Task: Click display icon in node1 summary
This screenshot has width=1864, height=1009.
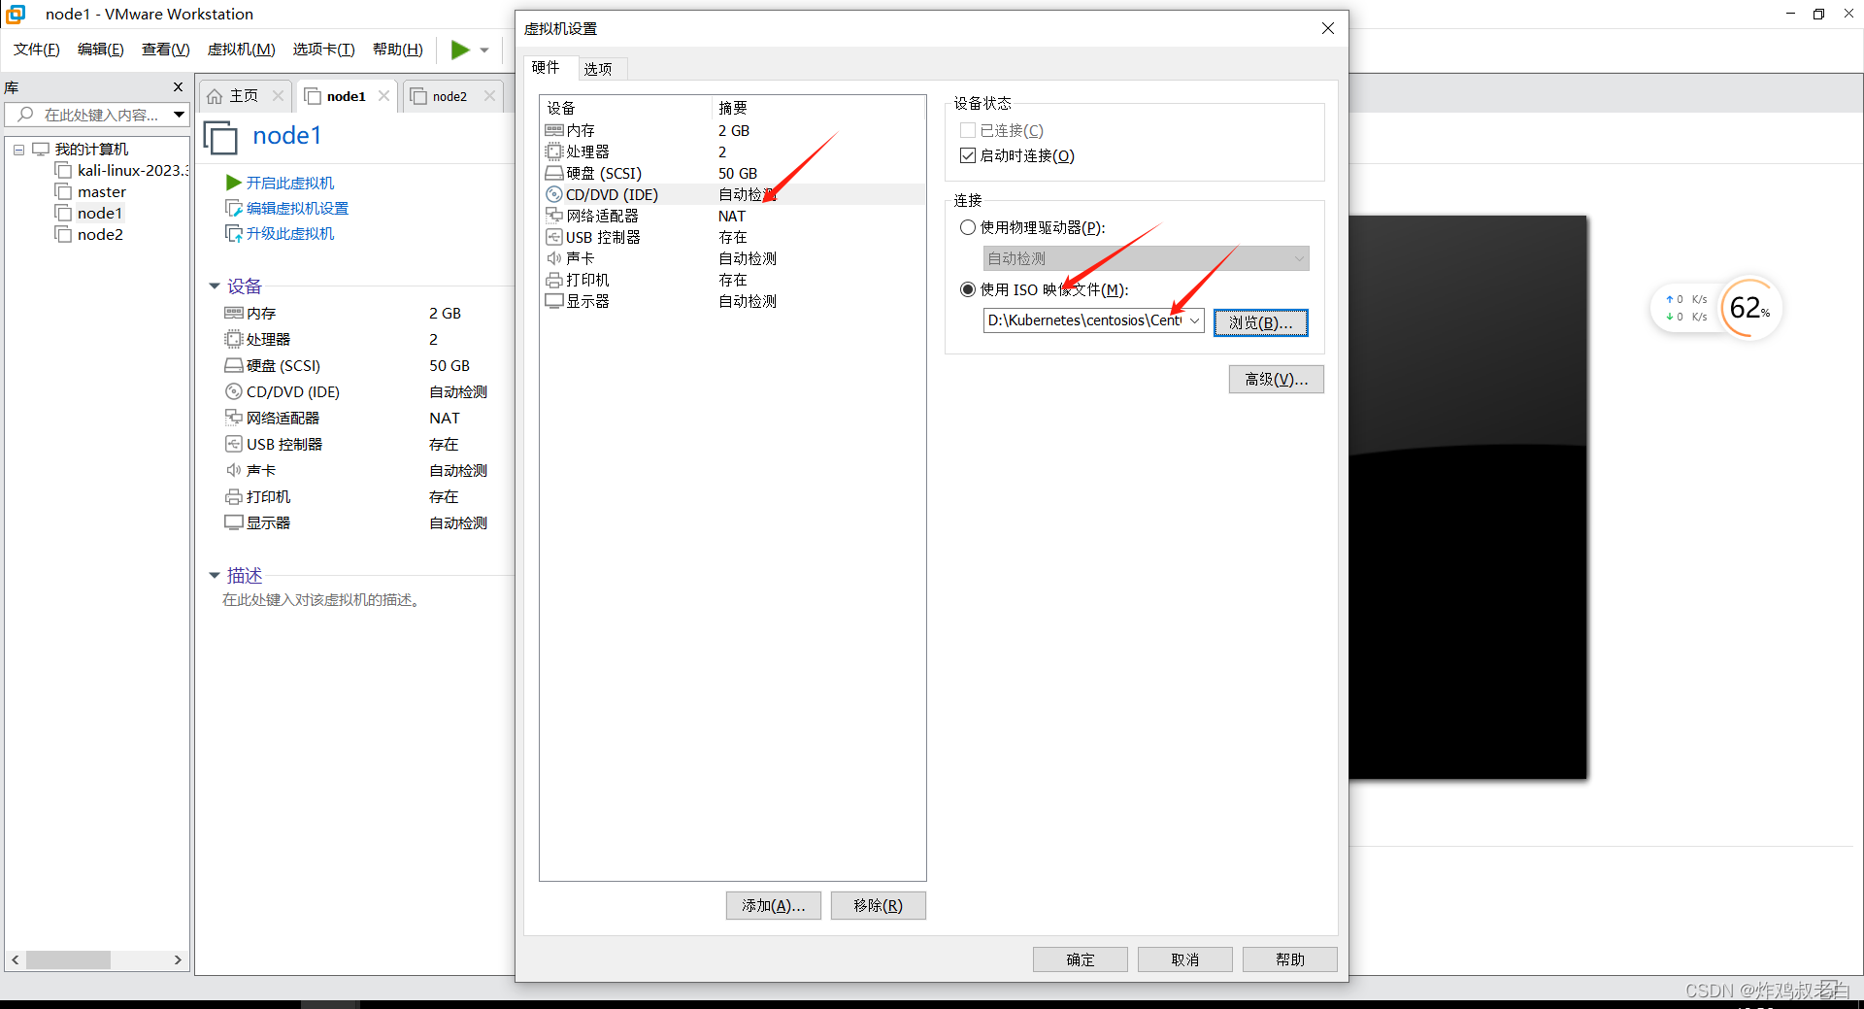Action: (x=234, y=522)
